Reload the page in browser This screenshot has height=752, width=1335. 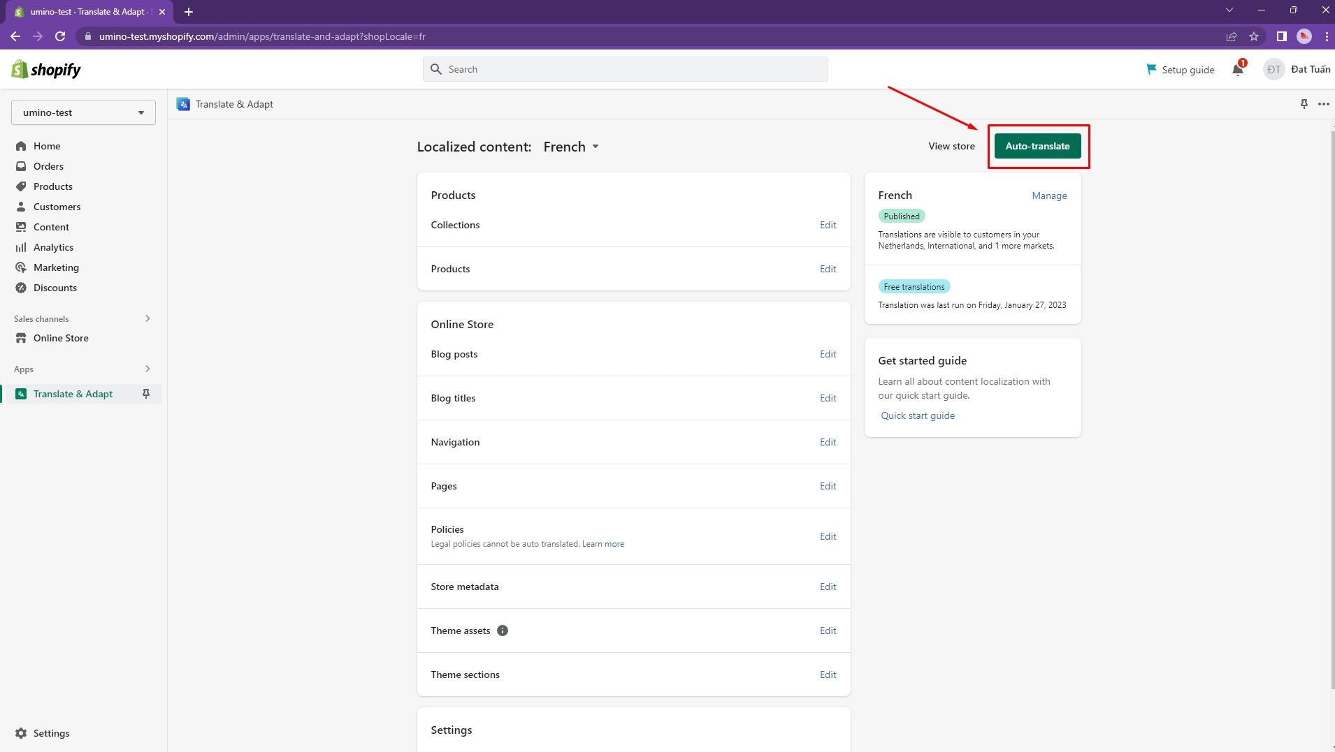pyautogui.click(x=60, y=36)
